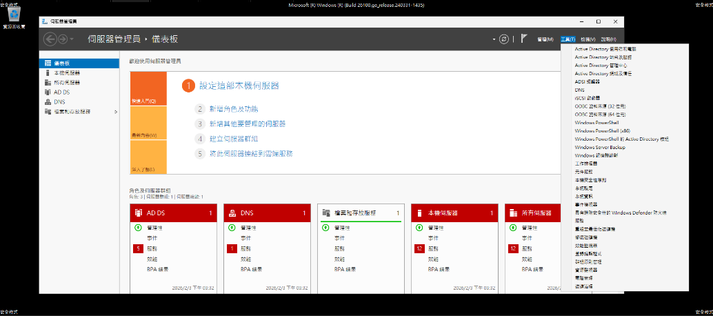Select 儀表板 in the sidebar

tap(79, 63)
